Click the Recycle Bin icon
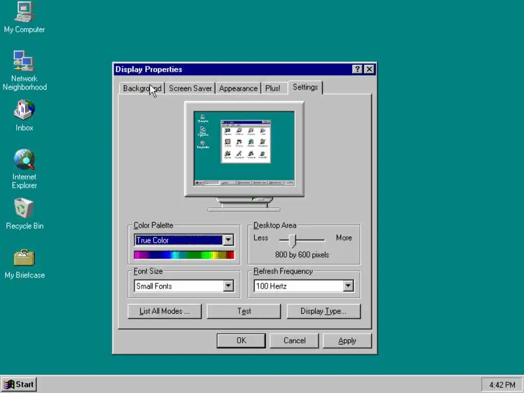The height and width of the screenshot is (393, 524). (x=24, y=214)
